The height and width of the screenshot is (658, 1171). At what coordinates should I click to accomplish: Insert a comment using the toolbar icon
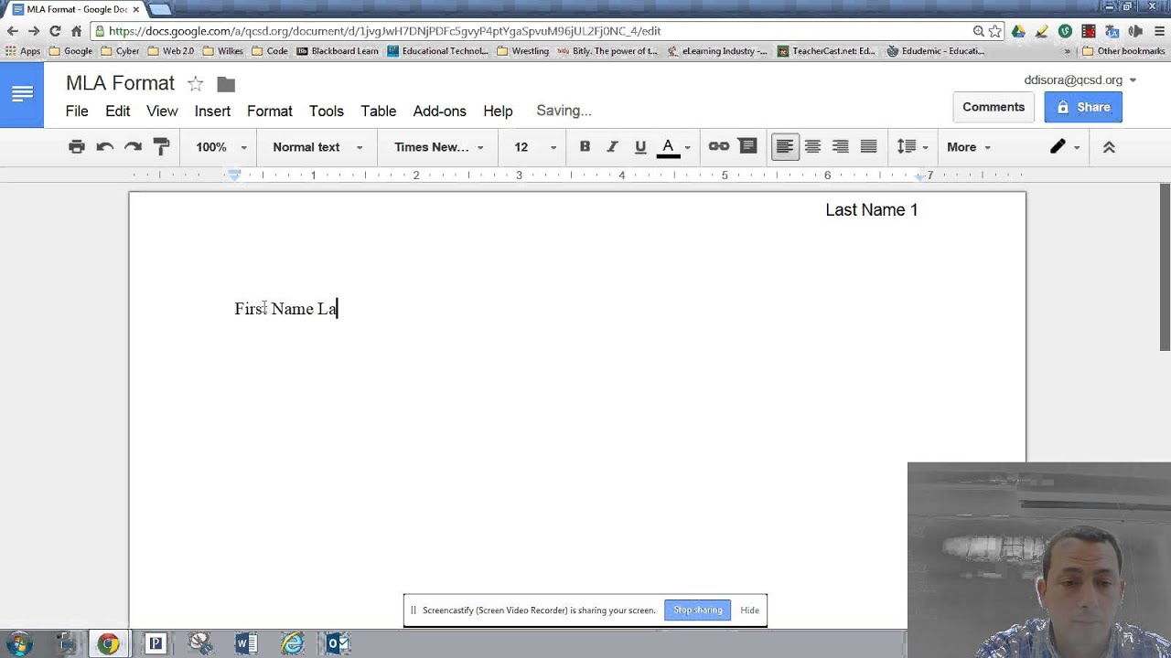point(747,146)
